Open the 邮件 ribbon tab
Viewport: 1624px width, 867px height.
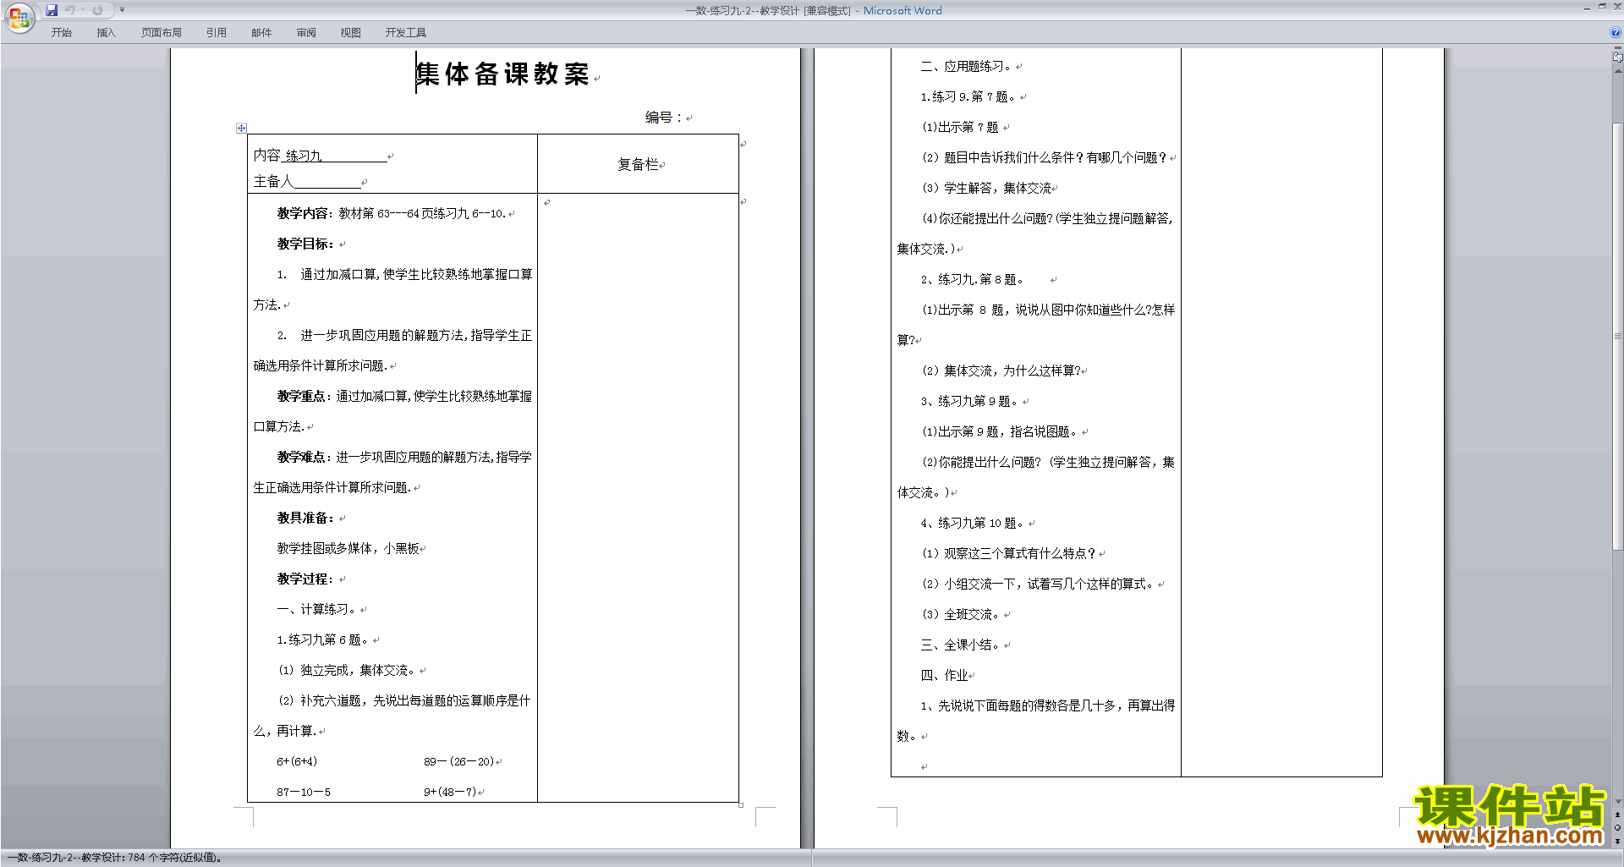click(261, 33)
